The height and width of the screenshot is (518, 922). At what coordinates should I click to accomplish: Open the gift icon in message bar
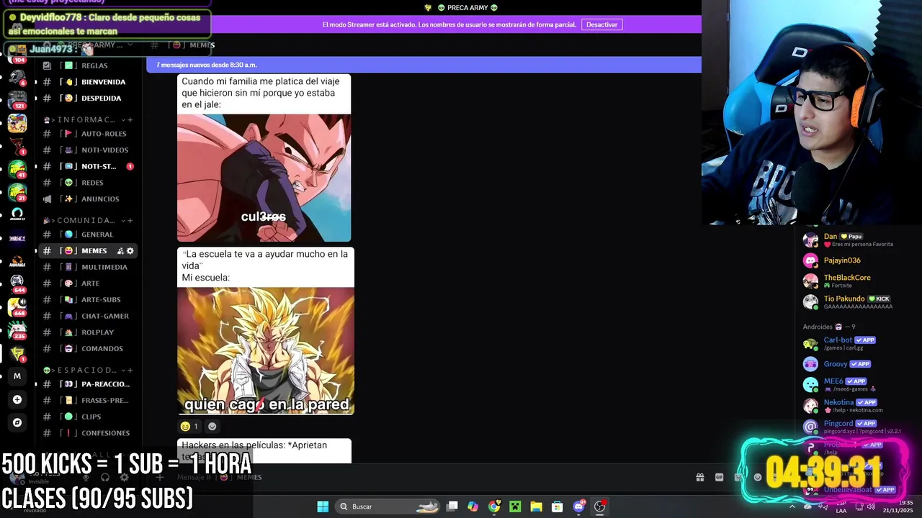(x=699, y=477)
